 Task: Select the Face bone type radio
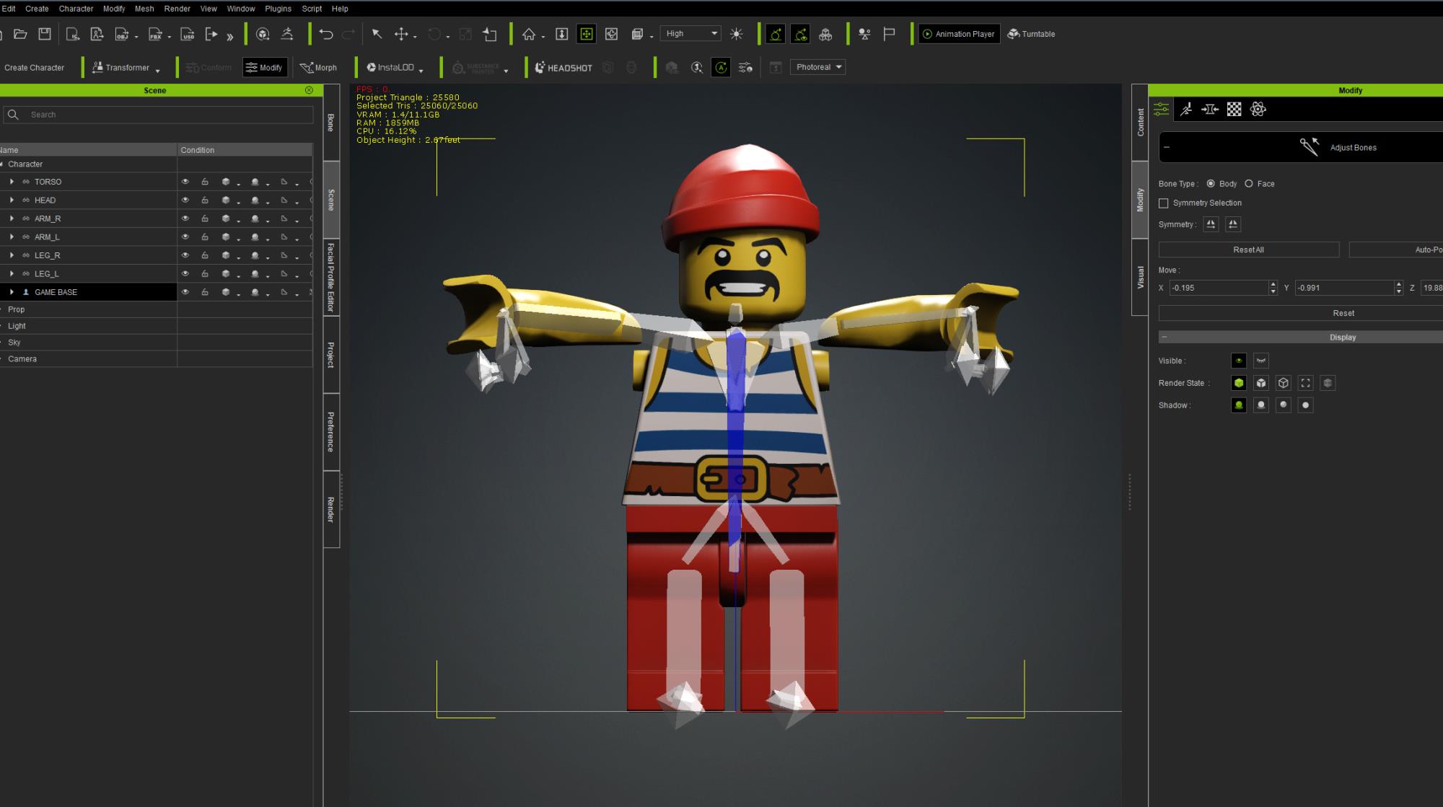click(1249, 184)
